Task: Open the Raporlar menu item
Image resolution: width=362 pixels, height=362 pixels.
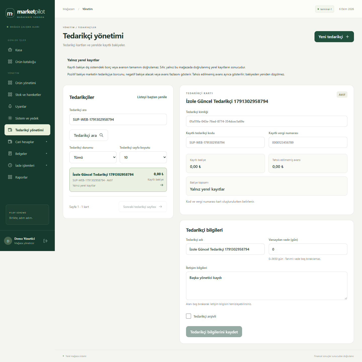Action: tap(27, 177)
